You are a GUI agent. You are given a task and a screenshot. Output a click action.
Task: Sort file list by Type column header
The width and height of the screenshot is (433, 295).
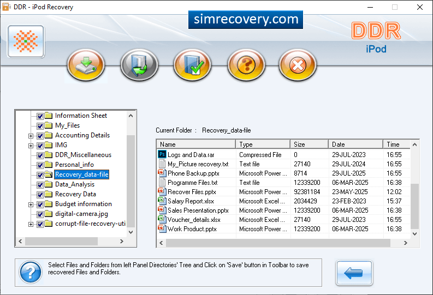pos(263,144)
